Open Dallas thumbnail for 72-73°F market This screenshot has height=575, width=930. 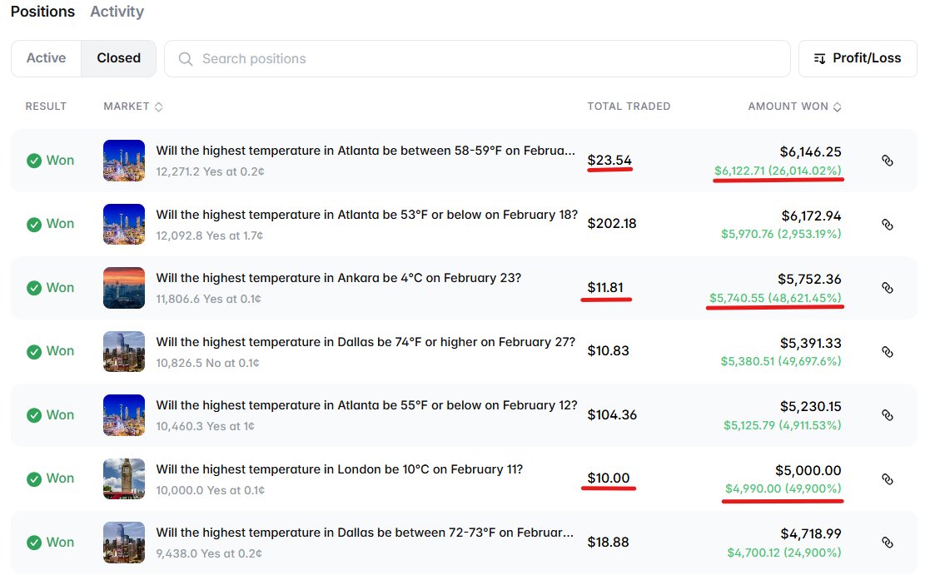124,543
